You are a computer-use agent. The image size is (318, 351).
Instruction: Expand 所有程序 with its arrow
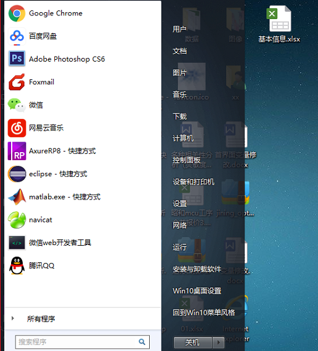13,318
